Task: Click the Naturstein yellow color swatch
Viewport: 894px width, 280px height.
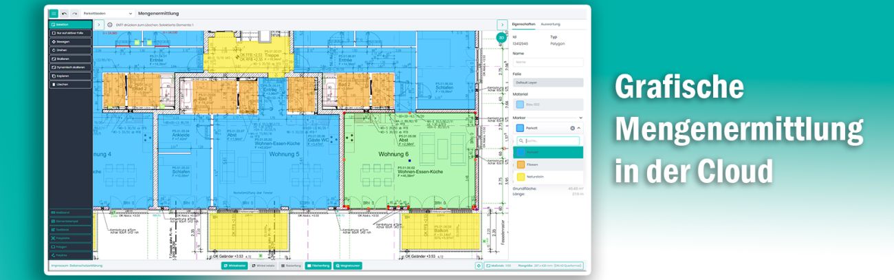Action: coord(521,177)
